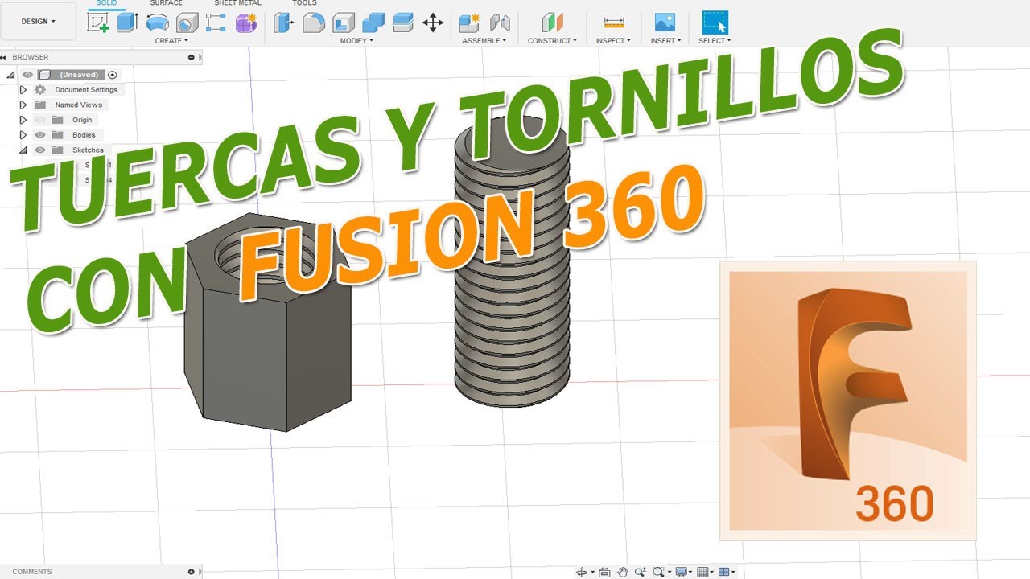The height and width of the screenshot is (579, 1030).
Task: Open the Select menu dropdown
Action: [x=715, y=40]
